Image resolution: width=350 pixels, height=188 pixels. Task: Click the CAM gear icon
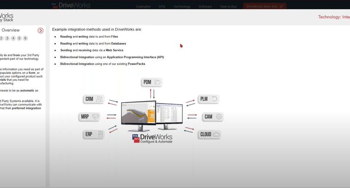coord(219,117)
